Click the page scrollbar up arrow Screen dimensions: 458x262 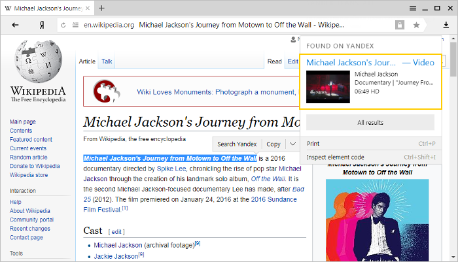tap(453, 38)
